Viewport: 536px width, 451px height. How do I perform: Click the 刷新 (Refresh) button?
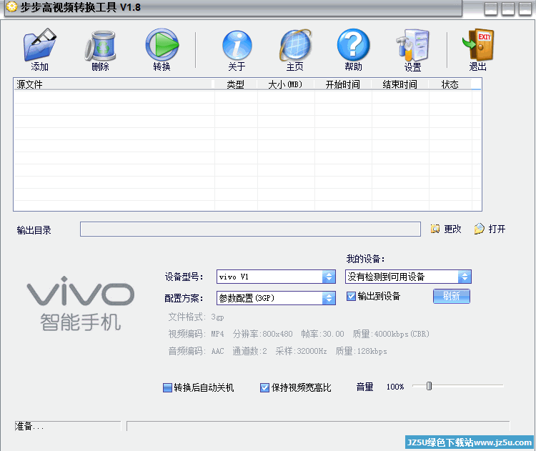coord(451,296)
